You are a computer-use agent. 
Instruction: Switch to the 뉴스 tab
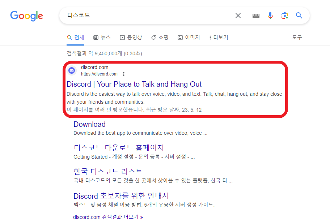tap(102, 38)
